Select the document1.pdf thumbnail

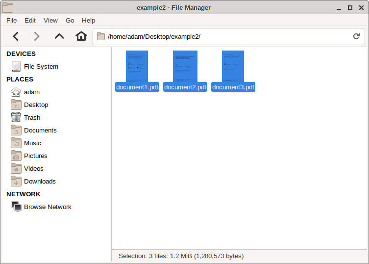coord(137,66)
